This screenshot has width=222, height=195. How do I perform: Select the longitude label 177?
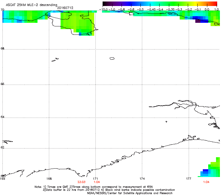point(189,179)
